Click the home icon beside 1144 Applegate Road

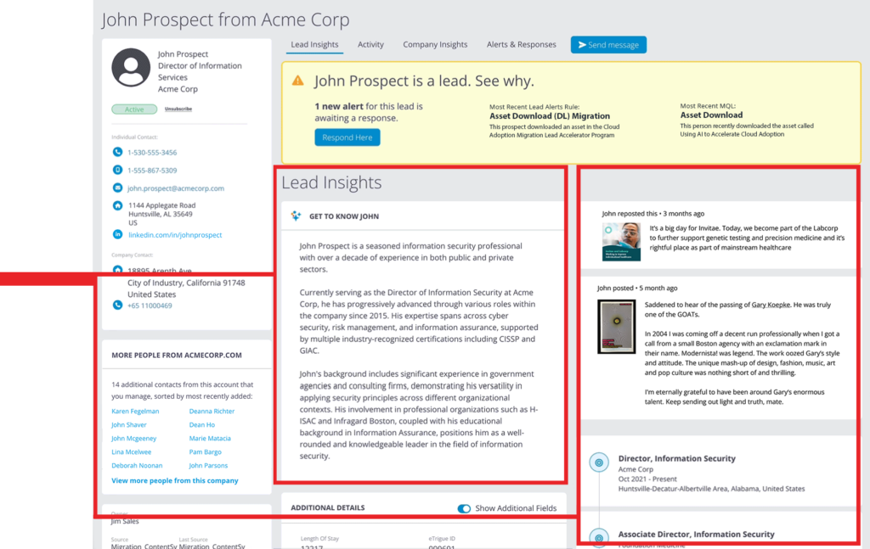pos(117,205)
